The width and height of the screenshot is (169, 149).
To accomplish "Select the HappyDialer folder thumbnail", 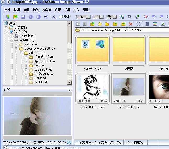I will 92,50.
